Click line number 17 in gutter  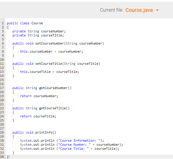2,88
